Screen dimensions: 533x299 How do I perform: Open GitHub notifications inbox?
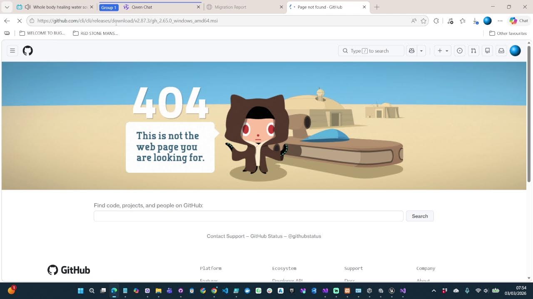click(x=501, y=51)
